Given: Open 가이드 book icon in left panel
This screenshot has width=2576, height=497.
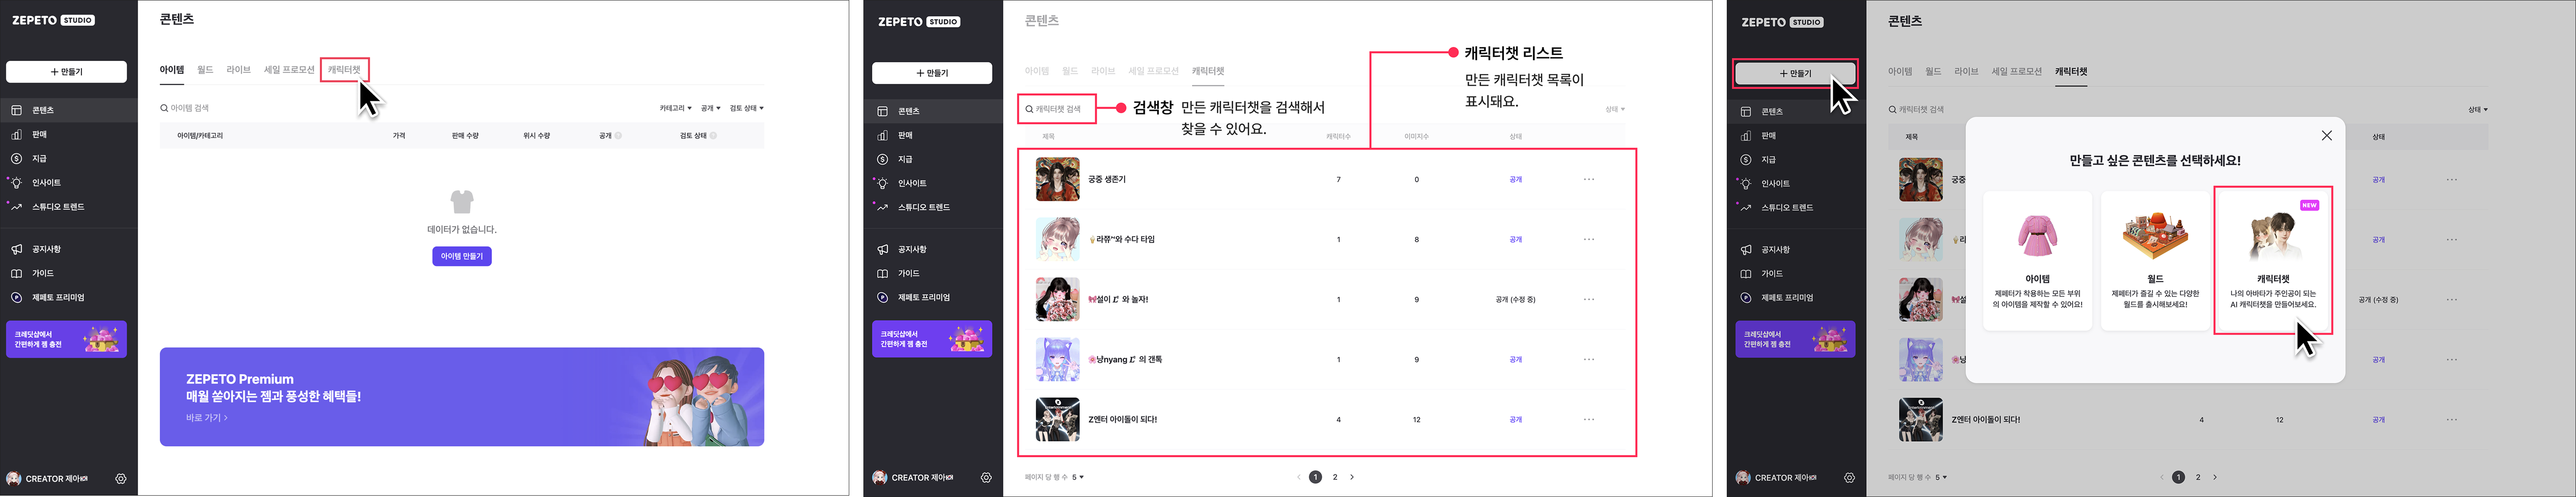Looking at the screenshot, I should coord(16,273).
